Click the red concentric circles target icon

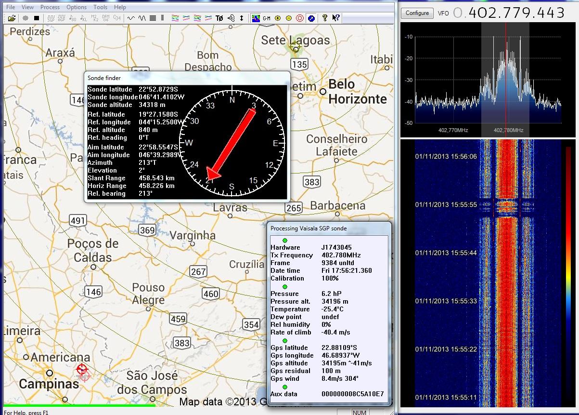299,18
